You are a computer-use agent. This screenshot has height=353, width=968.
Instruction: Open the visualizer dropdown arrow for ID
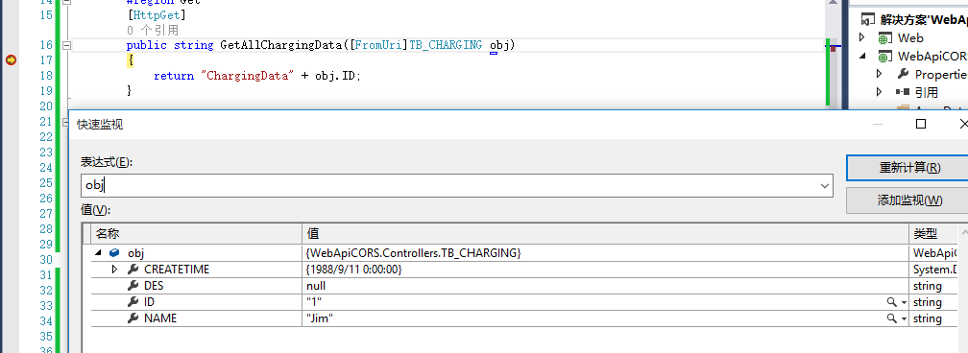click(x=905, y=302)
